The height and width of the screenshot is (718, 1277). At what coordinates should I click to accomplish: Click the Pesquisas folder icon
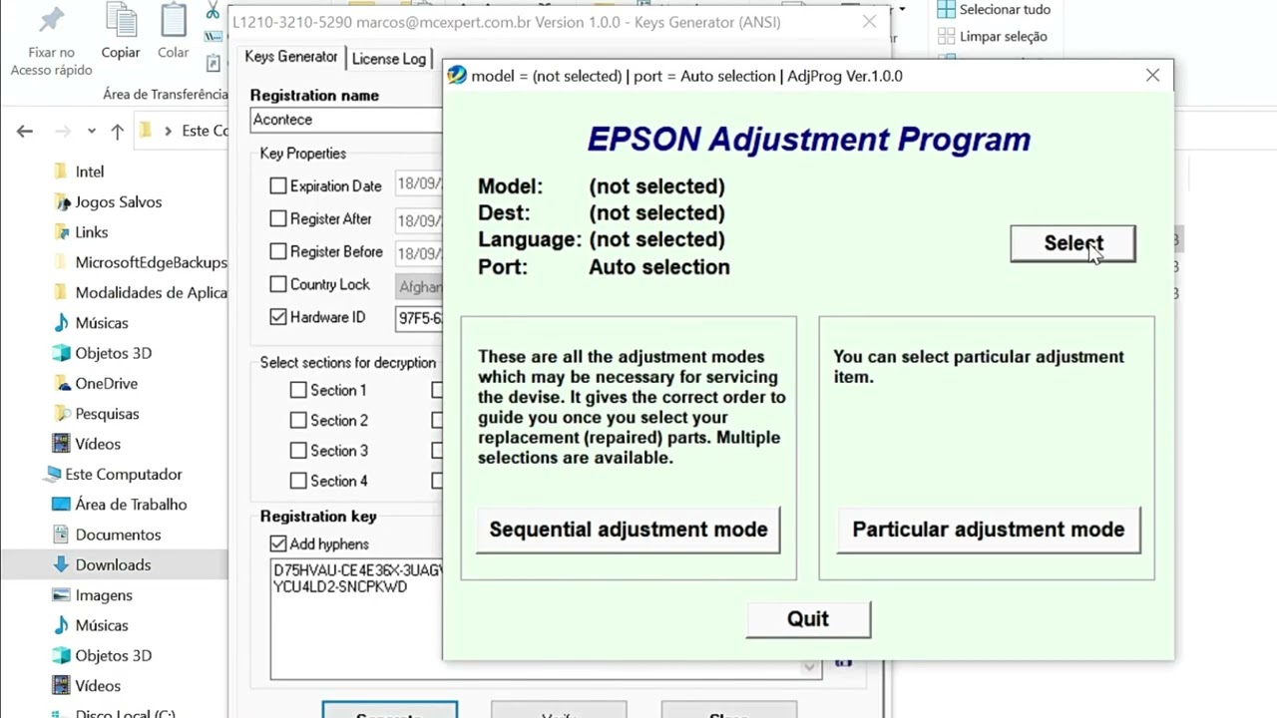click(x=61, y=414)
